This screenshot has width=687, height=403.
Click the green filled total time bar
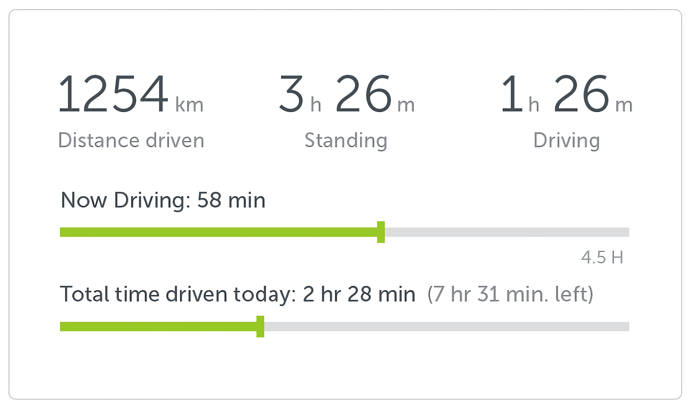158,327
